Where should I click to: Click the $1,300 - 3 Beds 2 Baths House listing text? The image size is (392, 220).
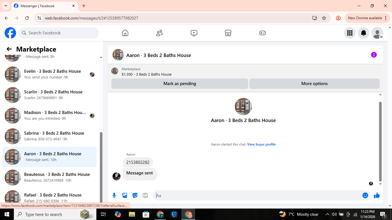(147, 74)
